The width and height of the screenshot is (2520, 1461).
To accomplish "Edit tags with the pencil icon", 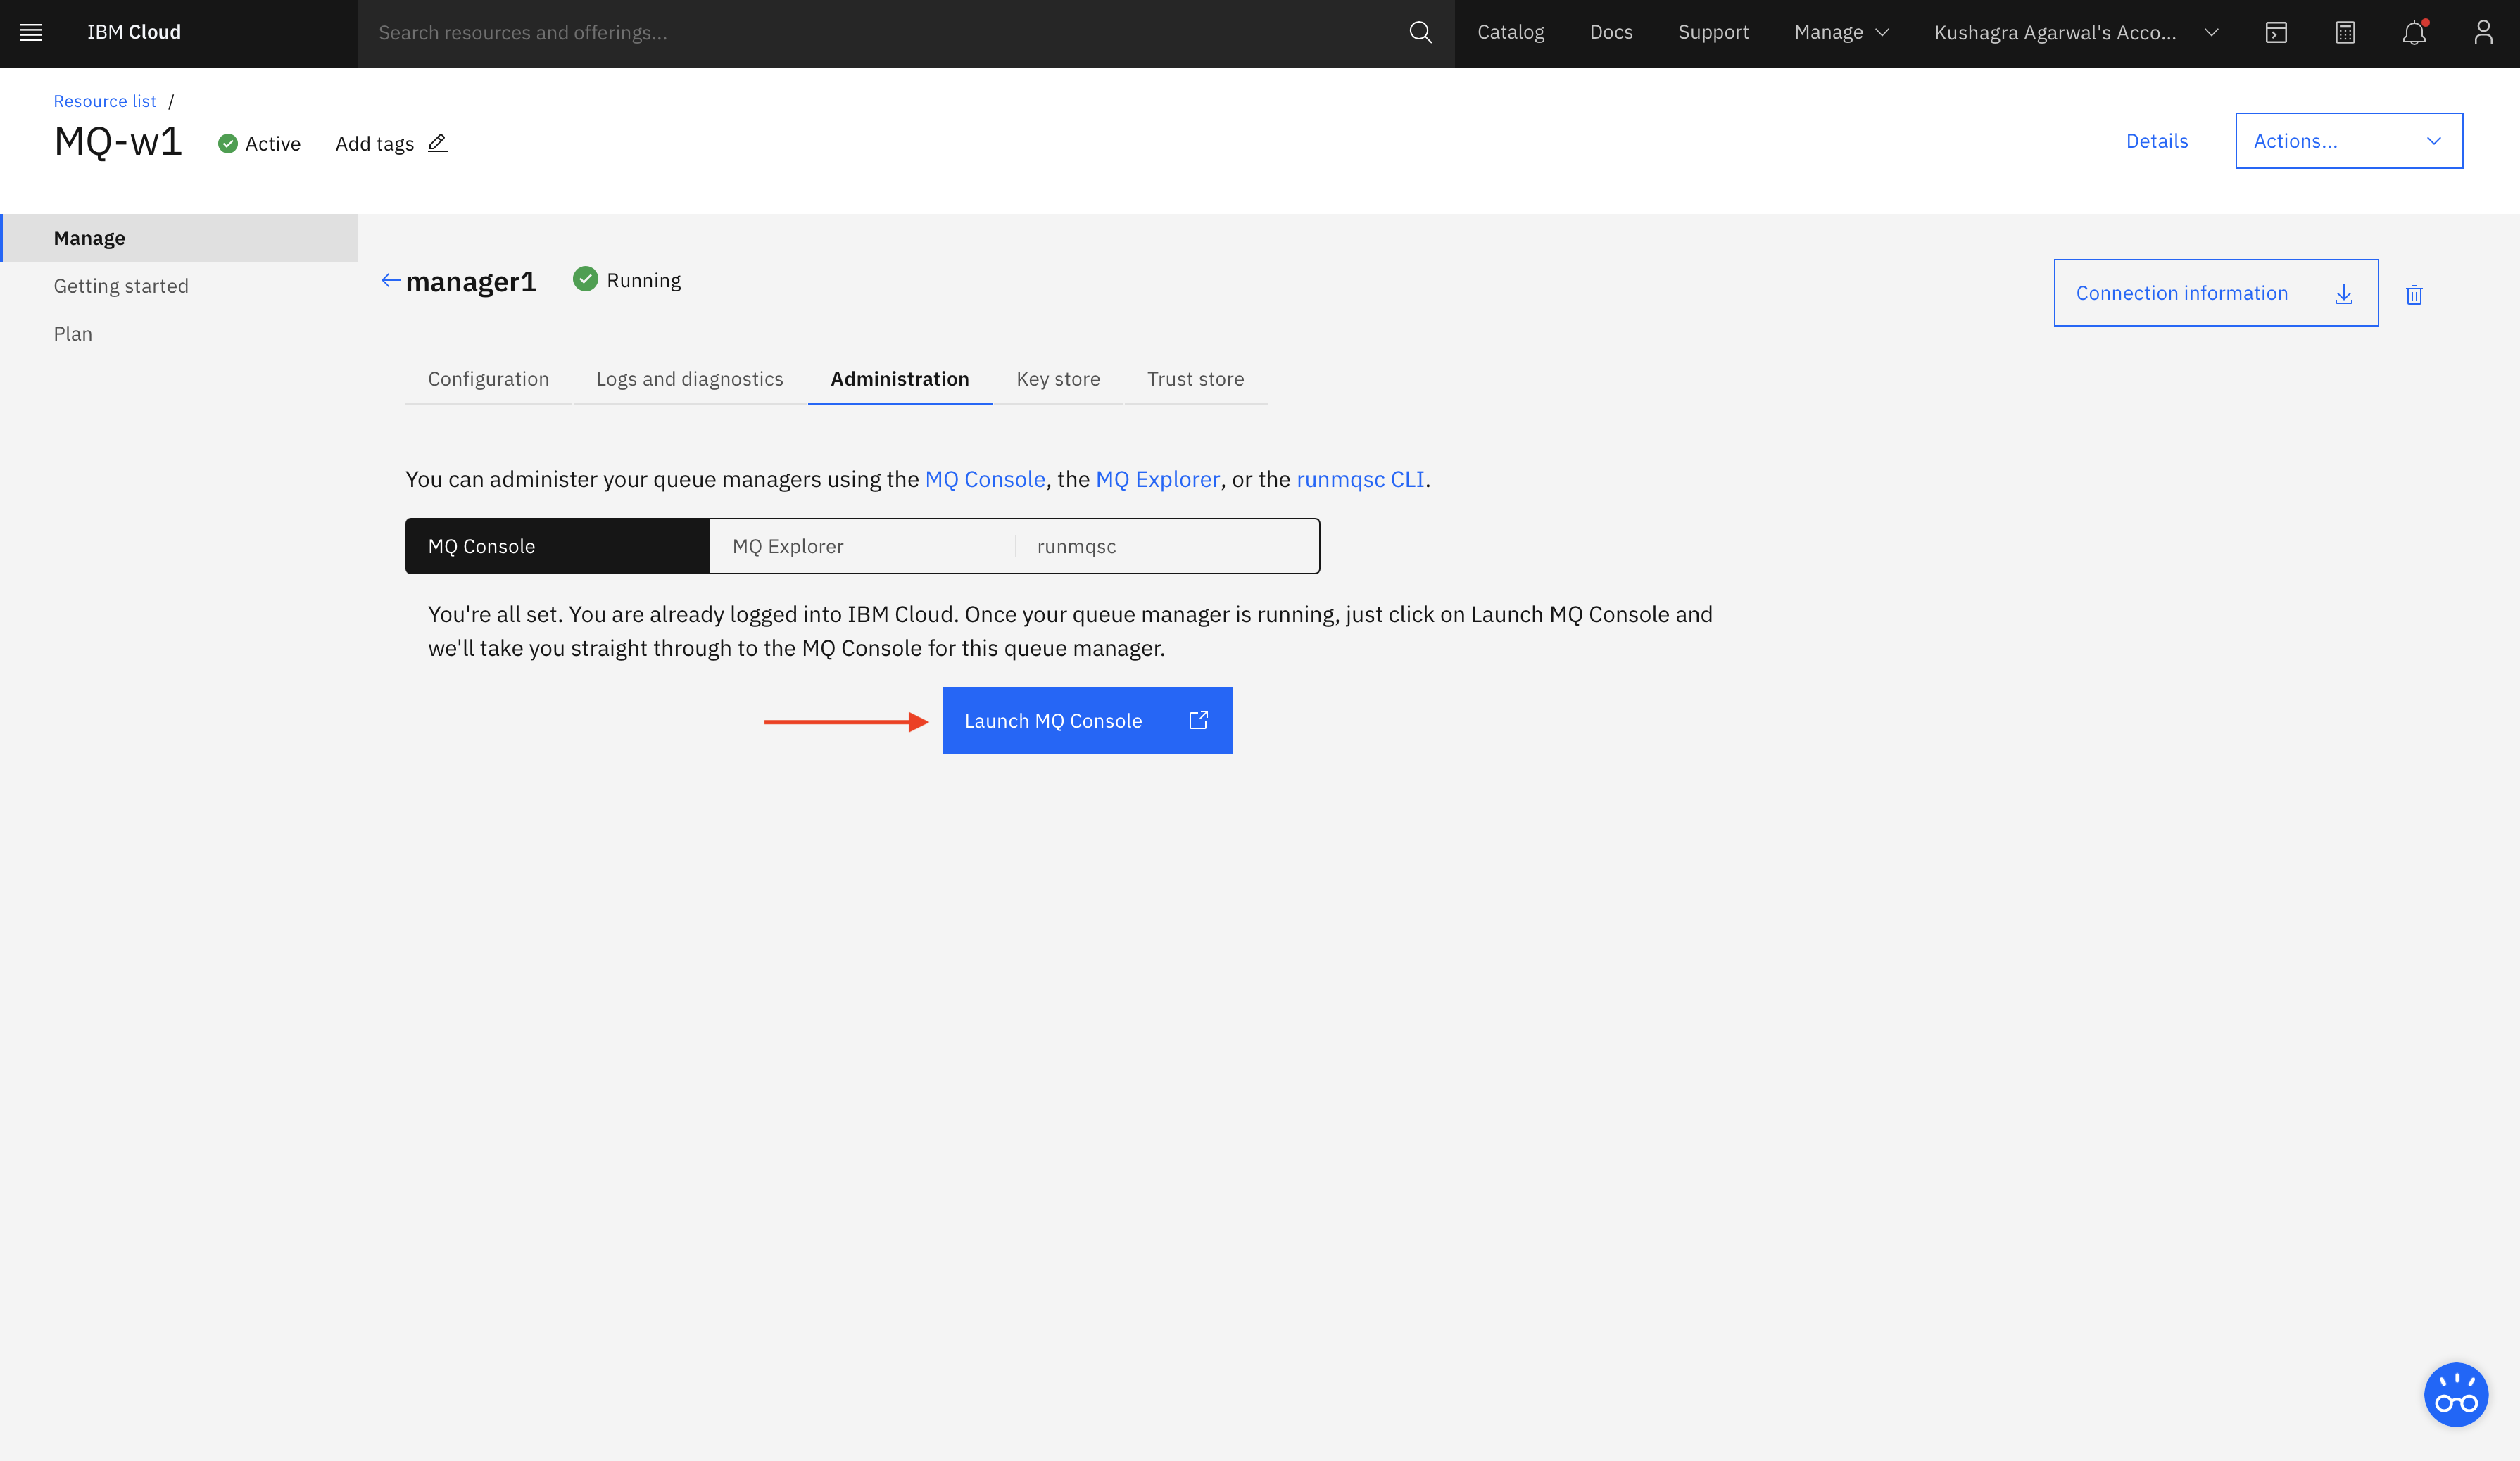I will (x=437, y=143).
